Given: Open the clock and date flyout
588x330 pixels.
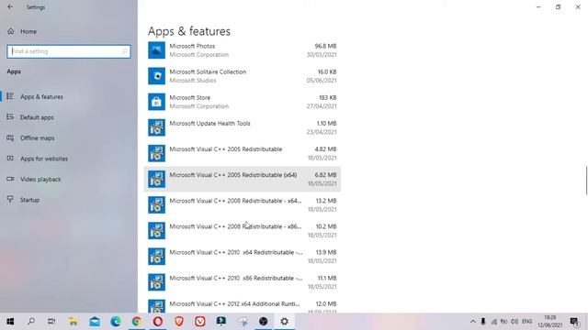Looking at the screenshot, I should (x=550, y=322).
